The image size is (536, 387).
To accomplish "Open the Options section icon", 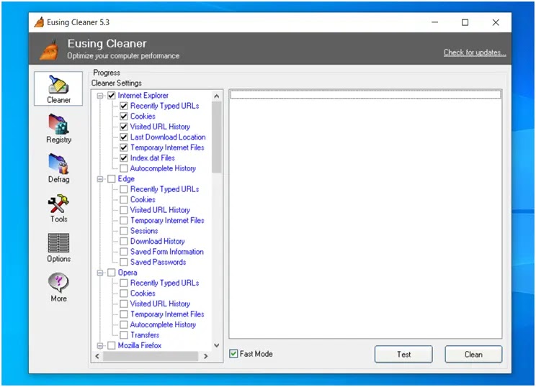I will (x=58, y=248).
